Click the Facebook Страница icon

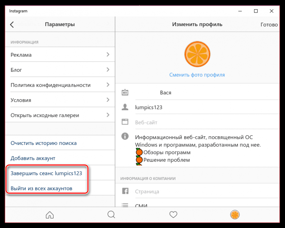pos(125,191)
